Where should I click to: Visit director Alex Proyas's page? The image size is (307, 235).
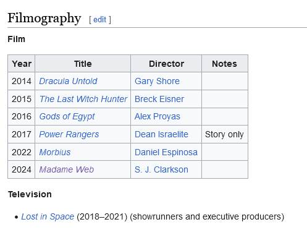click(x=158, y=117)
